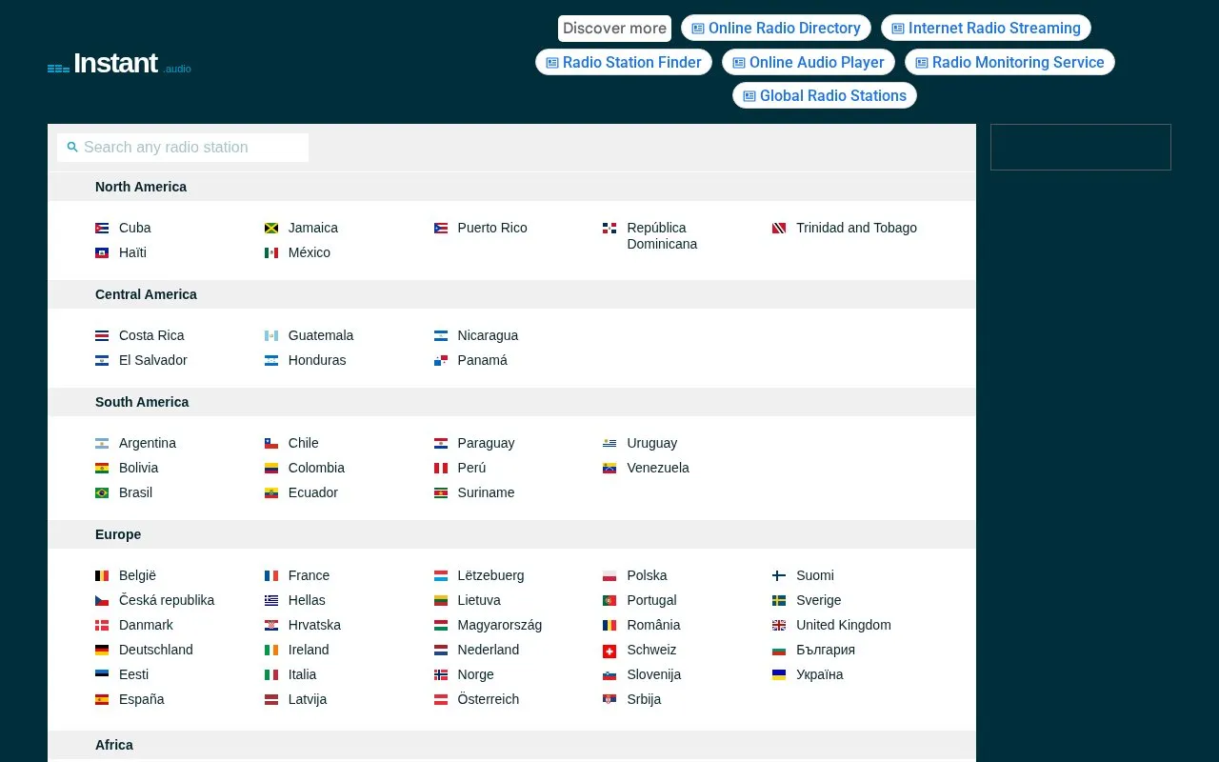Click the Україна flag icon
1219x762 pixels.
coord(779,675)
